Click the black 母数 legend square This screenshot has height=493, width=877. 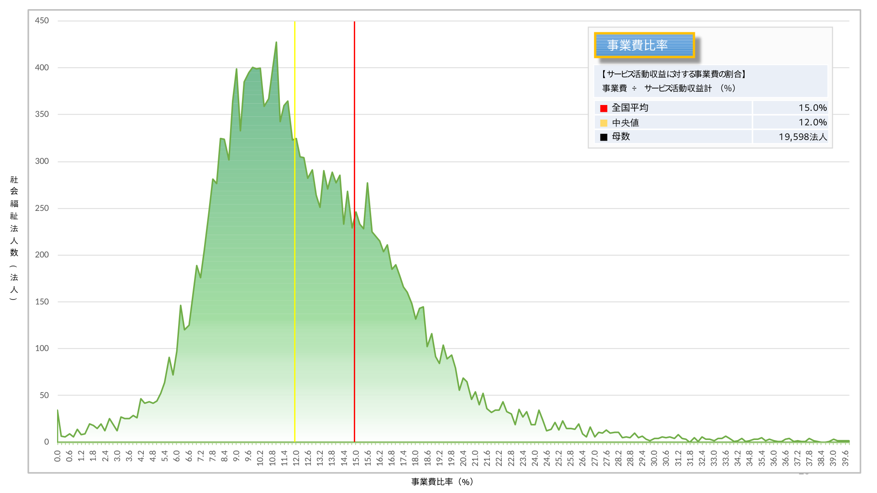[x=604, y=137]
